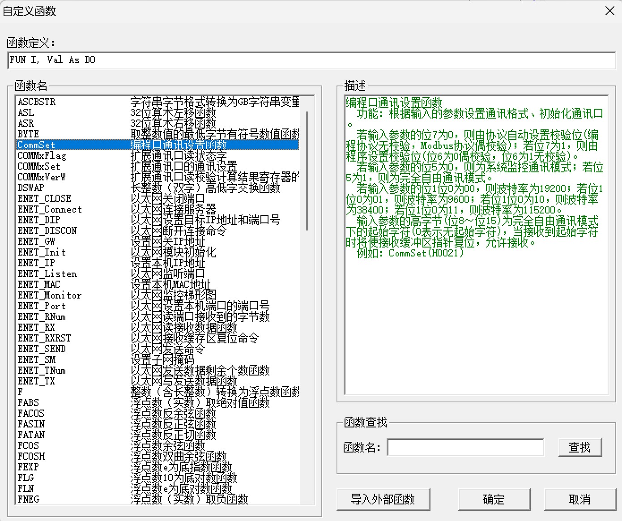Select the ENET_Listen function row
The image size is (622, 521).
158,274
